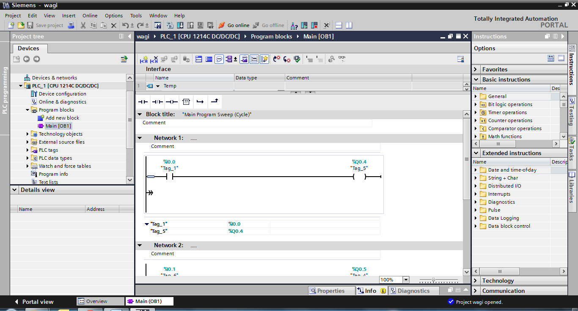The height and width of the screenshot is (311, 578).
Task: Switch to Portal view
Action: pyautogui.click(x=34, y=302)
